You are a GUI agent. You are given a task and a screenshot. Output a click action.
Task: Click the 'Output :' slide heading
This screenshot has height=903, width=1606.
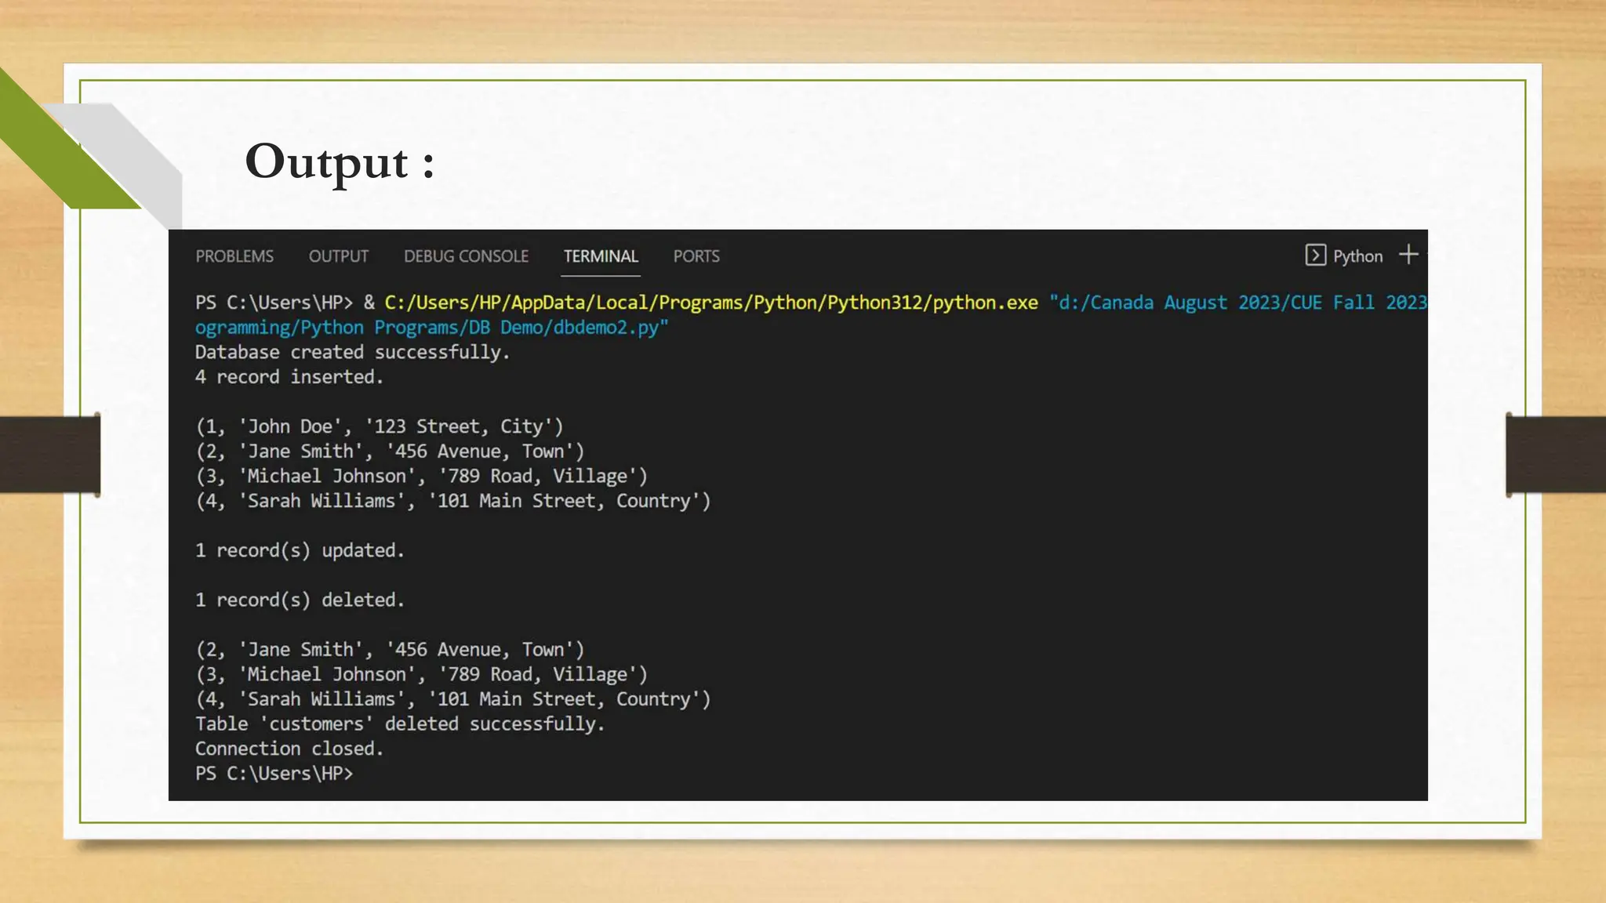click(x=340, y=162)
